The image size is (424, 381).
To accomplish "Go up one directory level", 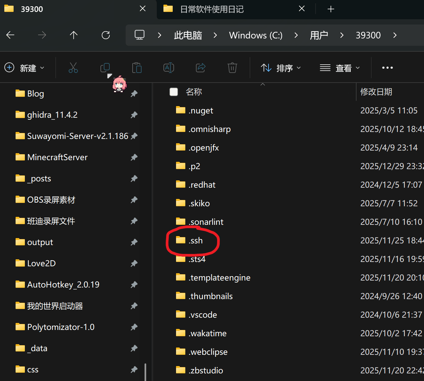I will coord(74,35).
